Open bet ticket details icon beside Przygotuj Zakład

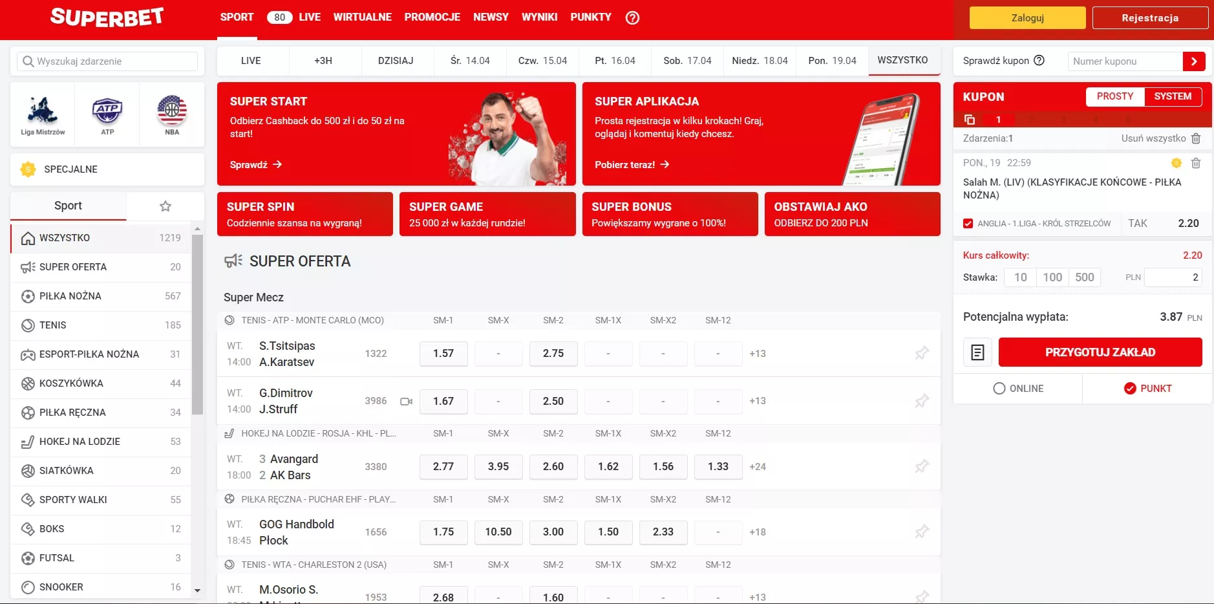tap(977, 352)
